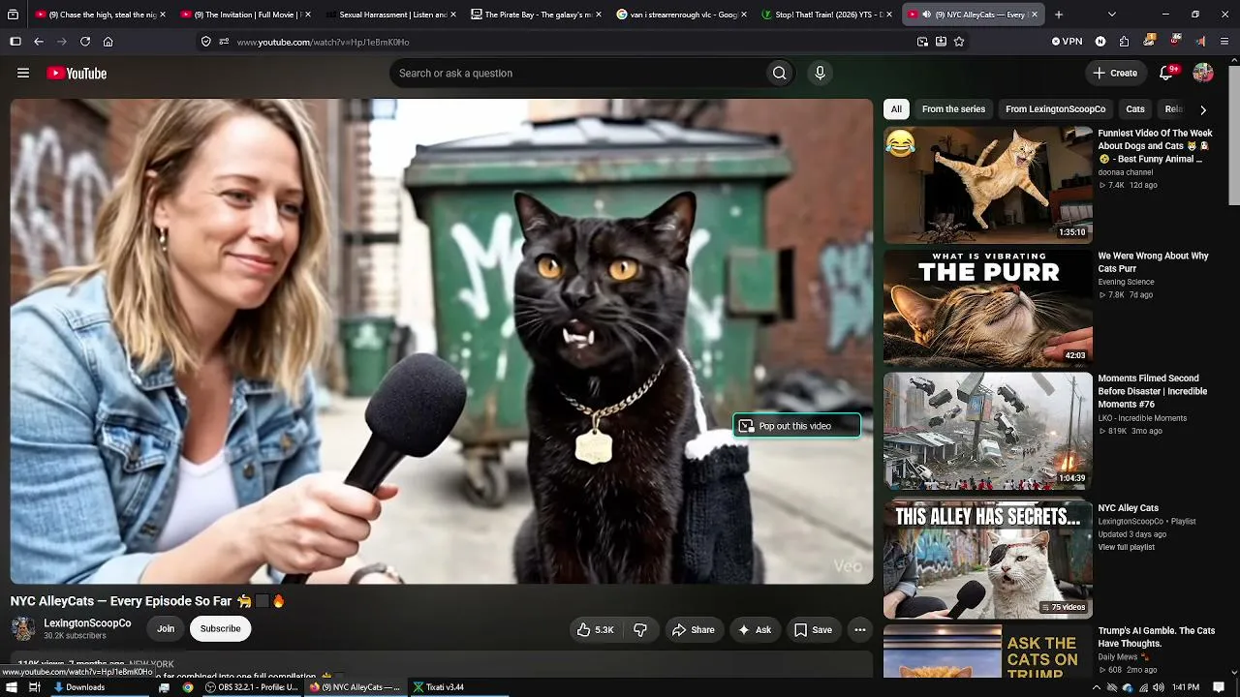
Task: Click the search magnifier button
Action: coord(779,74)
